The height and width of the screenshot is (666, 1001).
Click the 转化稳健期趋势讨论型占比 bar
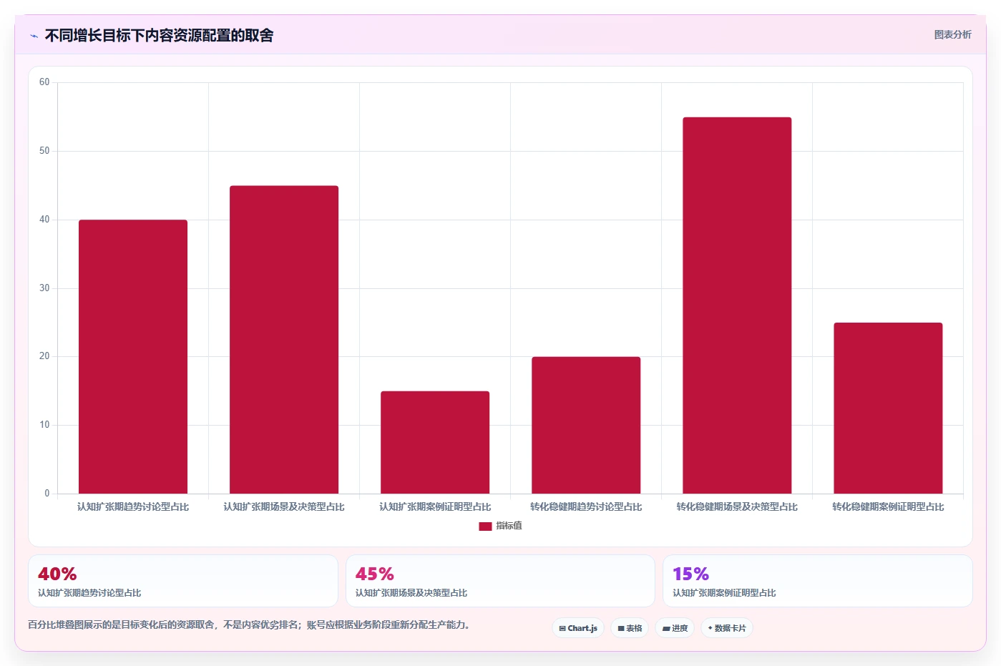point(586,425)
